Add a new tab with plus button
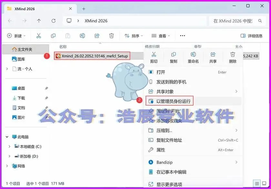 tap(84, 9)
